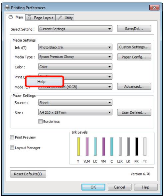The width and height of the screenshot is (164, 196).
Task: Open the Ink type dropdown
Action: (75, 47)
